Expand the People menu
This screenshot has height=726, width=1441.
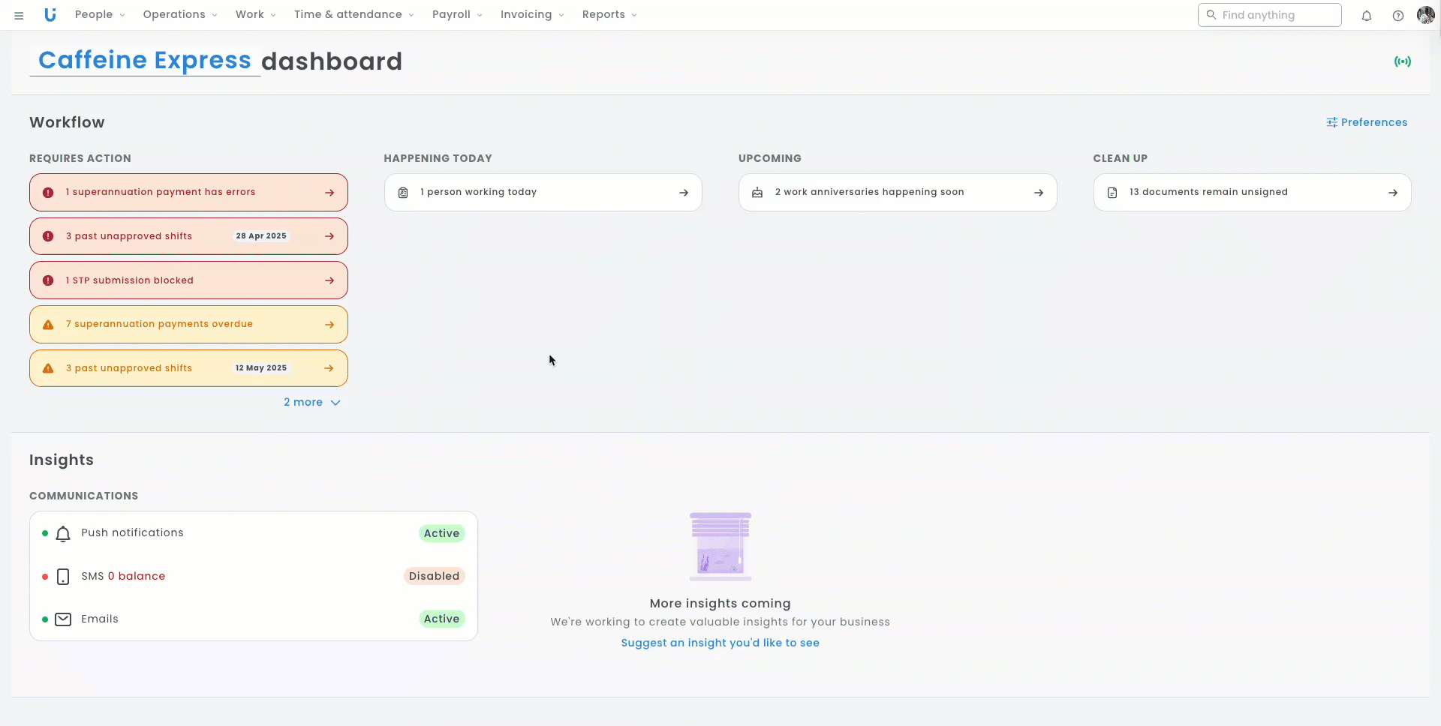click(x=99, y=15)
